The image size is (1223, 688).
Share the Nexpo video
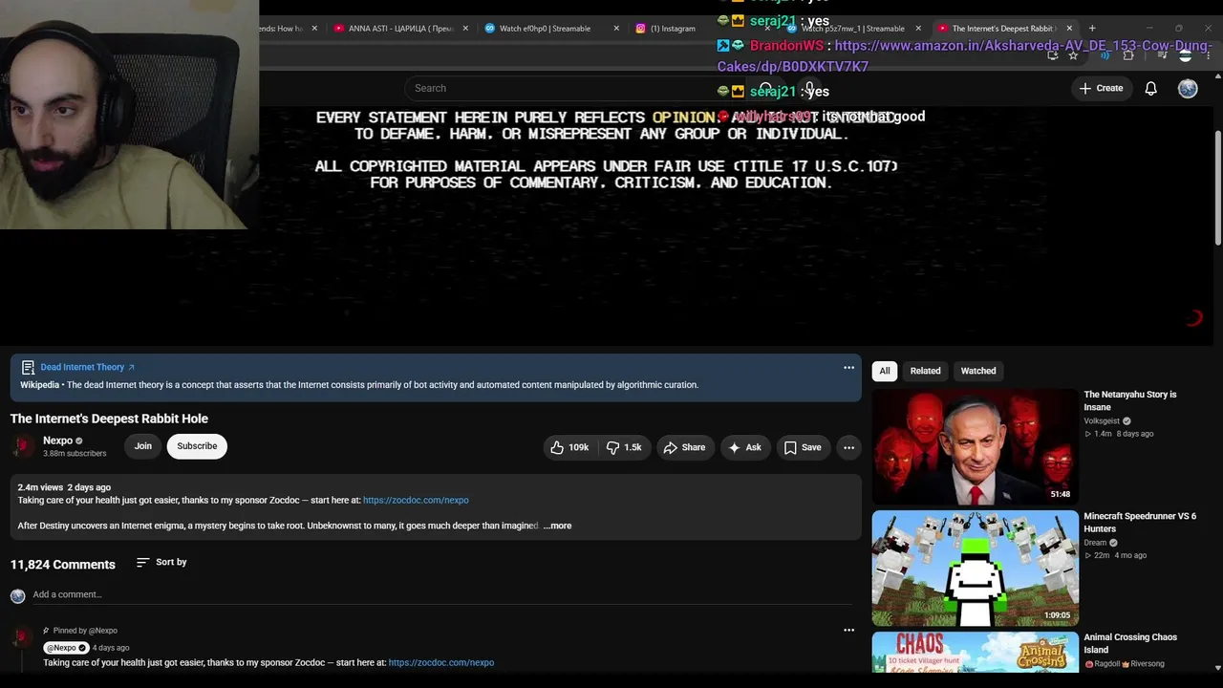click(x=685, y=447)
